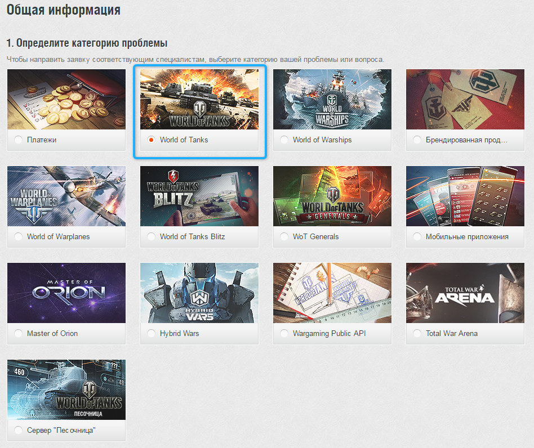Click the "Общая информация" heading

point(63,10)
